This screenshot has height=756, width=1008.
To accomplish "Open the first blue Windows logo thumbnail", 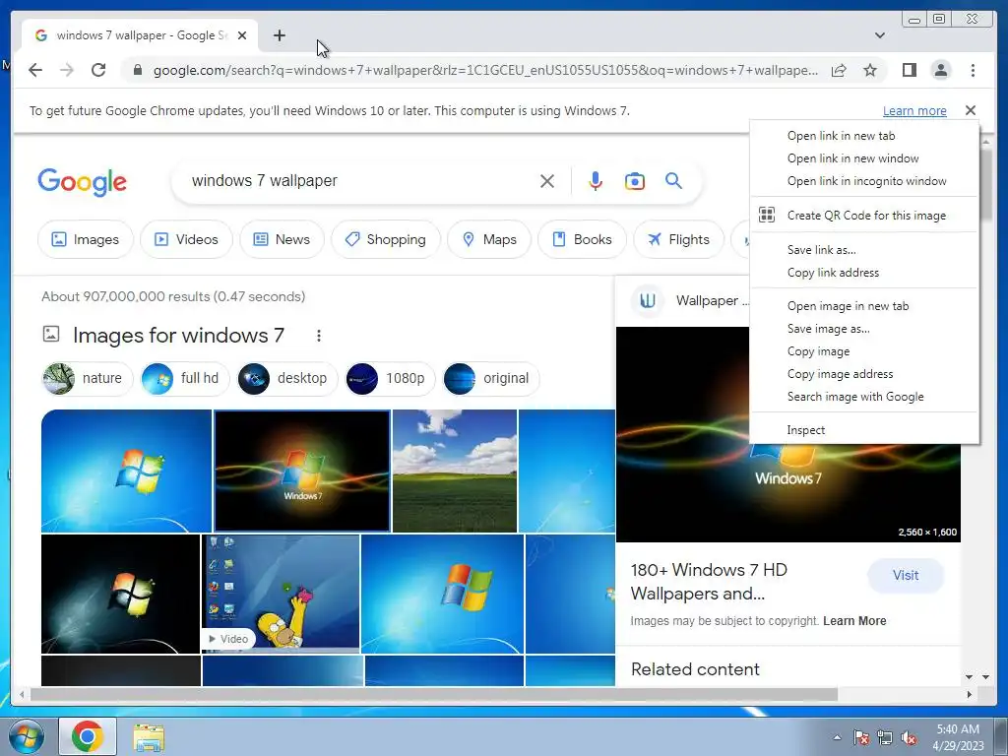I will pos(126,471).
